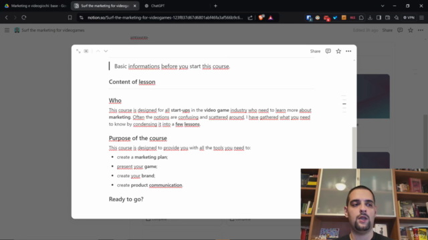Click the Brave Shields lion icon
Image resolution: width=428 pixels, height=240 pixels.
pyautogui.click(x=261, y=17)
